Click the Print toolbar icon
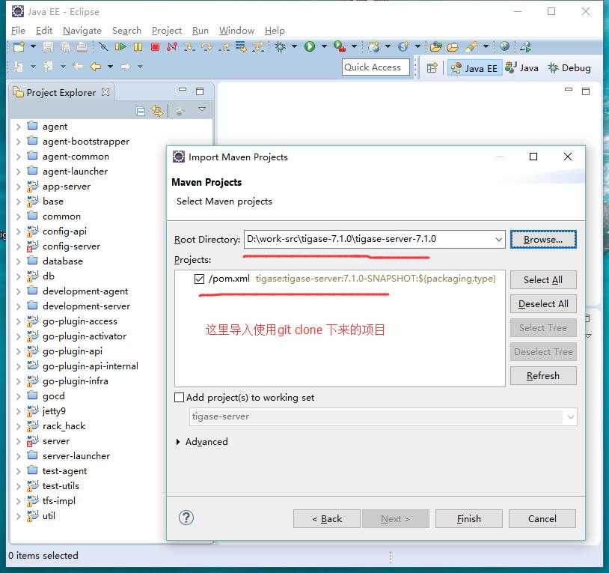Image resolution: width=609 pixels, height=573 pixels. [x=82, y=47]
